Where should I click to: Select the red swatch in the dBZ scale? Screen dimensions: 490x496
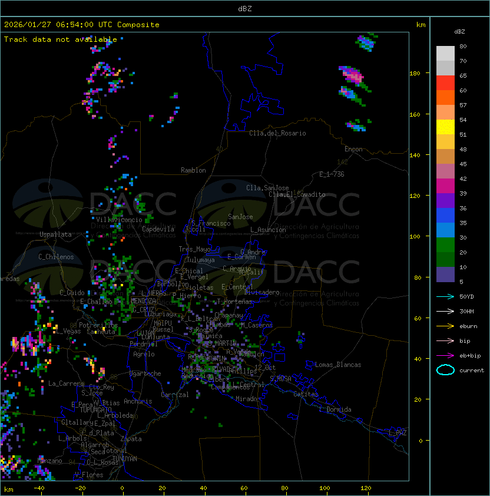[445, 83]
